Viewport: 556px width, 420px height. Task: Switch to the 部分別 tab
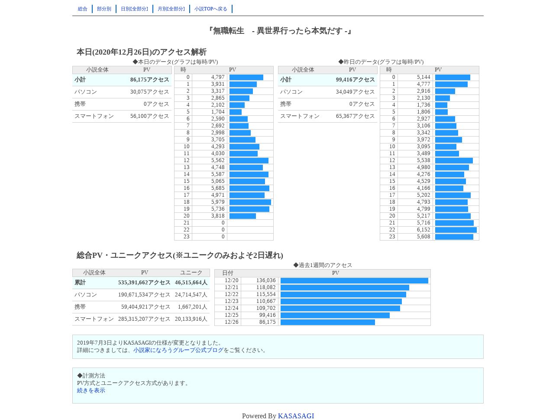tap(104, 9)
